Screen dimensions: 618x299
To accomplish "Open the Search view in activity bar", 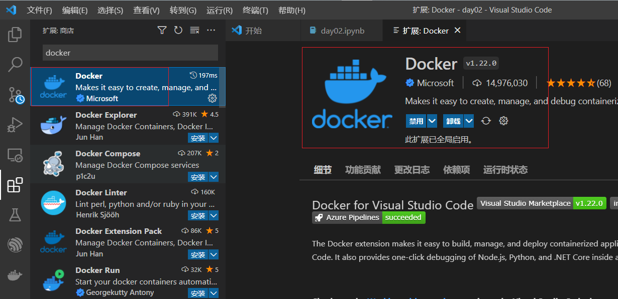I will 15,64.
